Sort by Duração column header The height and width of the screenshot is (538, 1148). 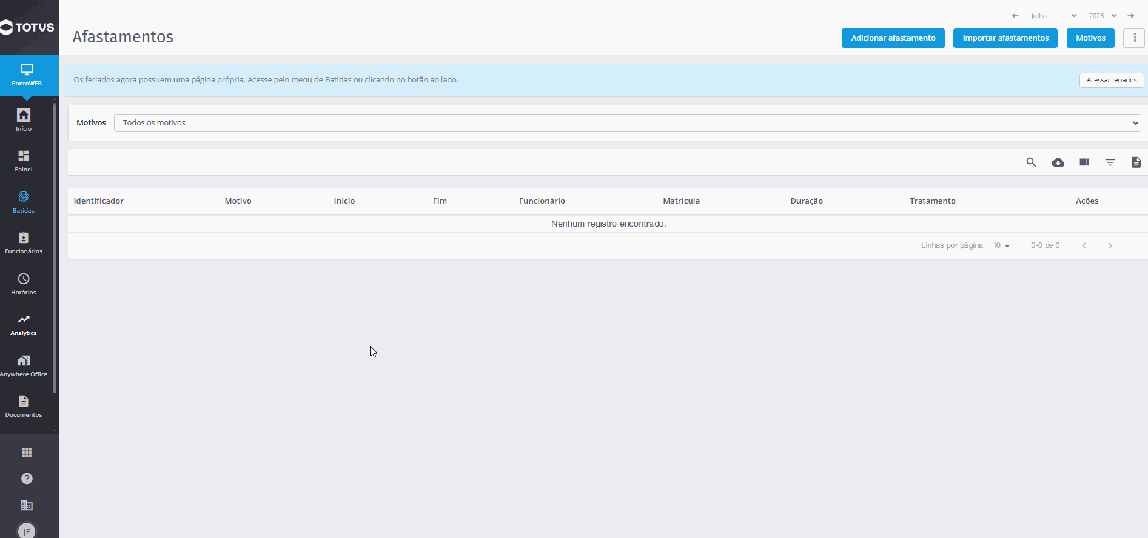click(x=807, y=201)
